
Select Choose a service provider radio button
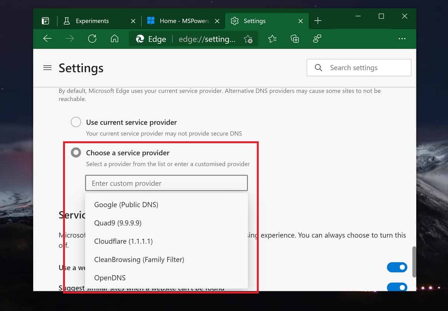tap(76, 153)
